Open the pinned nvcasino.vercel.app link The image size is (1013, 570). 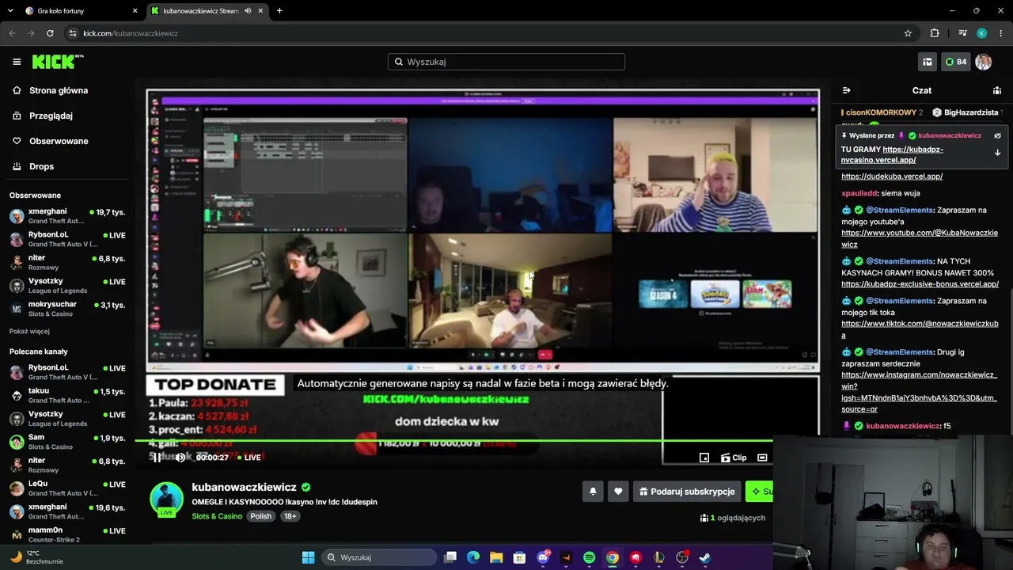click(892, 154)
